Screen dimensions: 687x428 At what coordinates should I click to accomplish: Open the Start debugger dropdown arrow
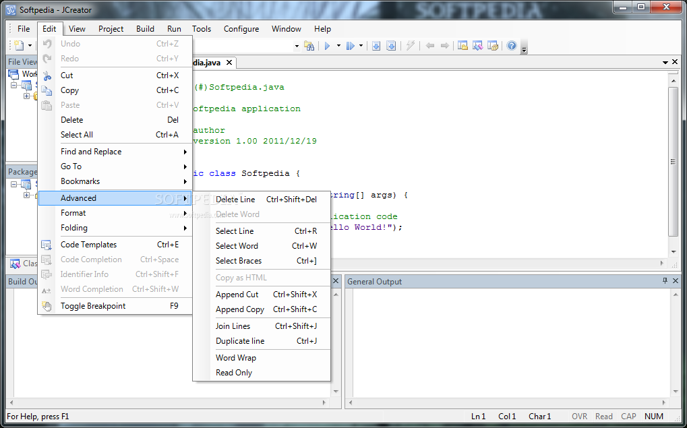(361, 46)
